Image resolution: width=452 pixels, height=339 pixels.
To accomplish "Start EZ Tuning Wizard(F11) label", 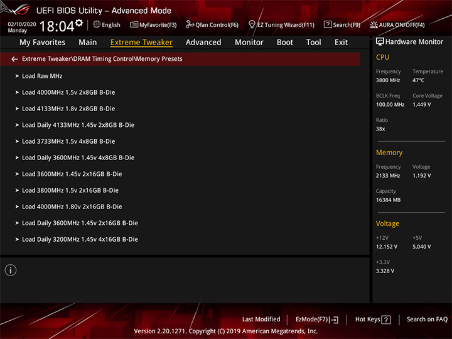I will (286, 25).
